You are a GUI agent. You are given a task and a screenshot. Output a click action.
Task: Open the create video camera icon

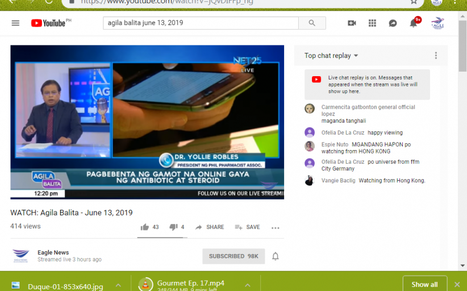click(x=352, y=23)
